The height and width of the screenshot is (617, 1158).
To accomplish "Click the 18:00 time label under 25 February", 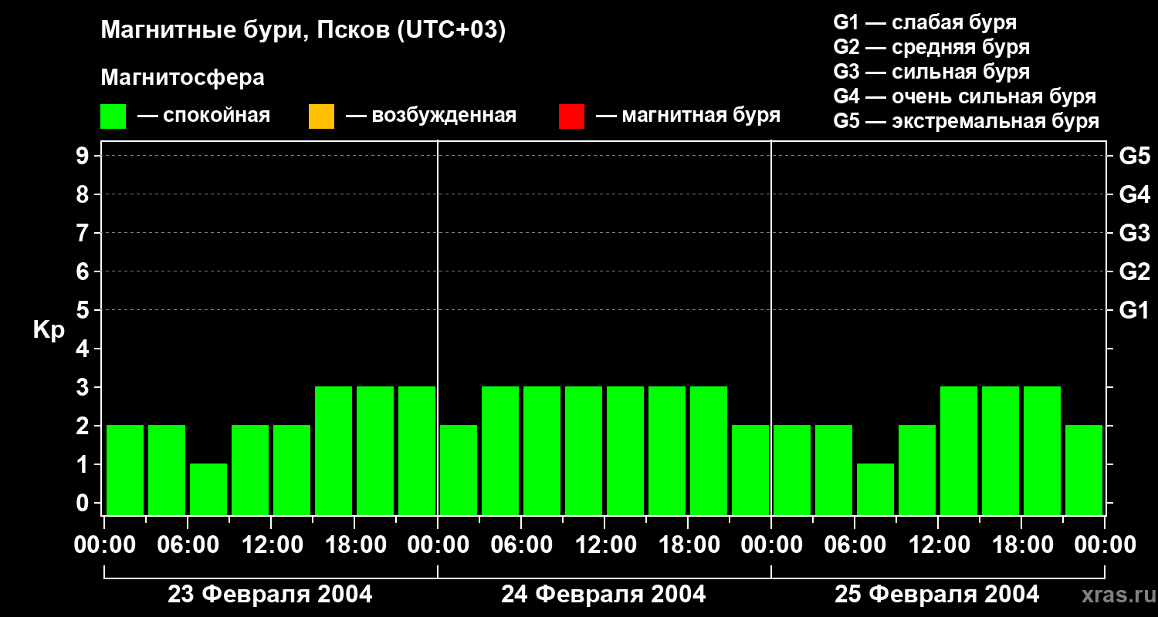I will click(1021, 545).
